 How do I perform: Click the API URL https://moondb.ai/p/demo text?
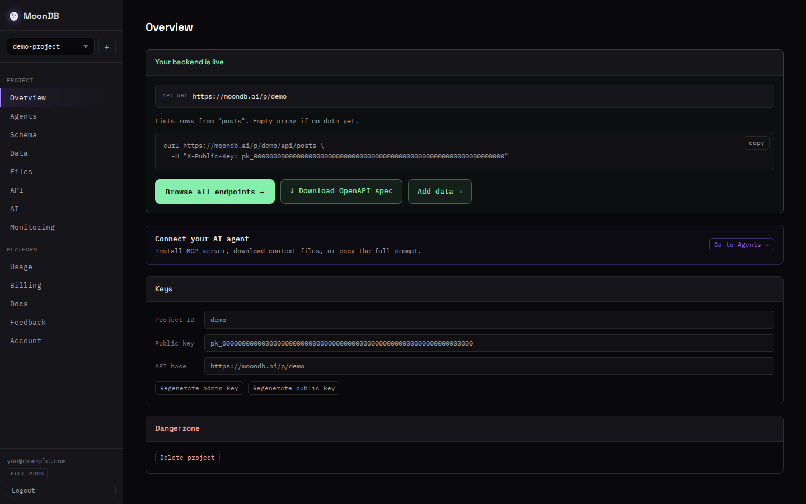pos(240,96)
